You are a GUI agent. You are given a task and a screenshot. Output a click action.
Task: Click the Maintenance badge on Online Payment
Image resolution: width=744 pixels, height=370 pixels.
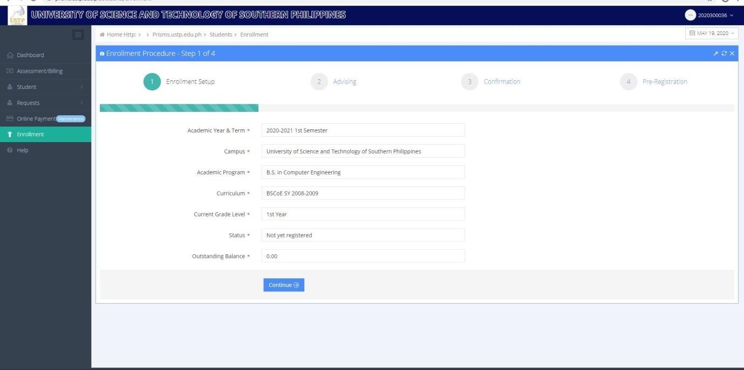tap(71, 118)
